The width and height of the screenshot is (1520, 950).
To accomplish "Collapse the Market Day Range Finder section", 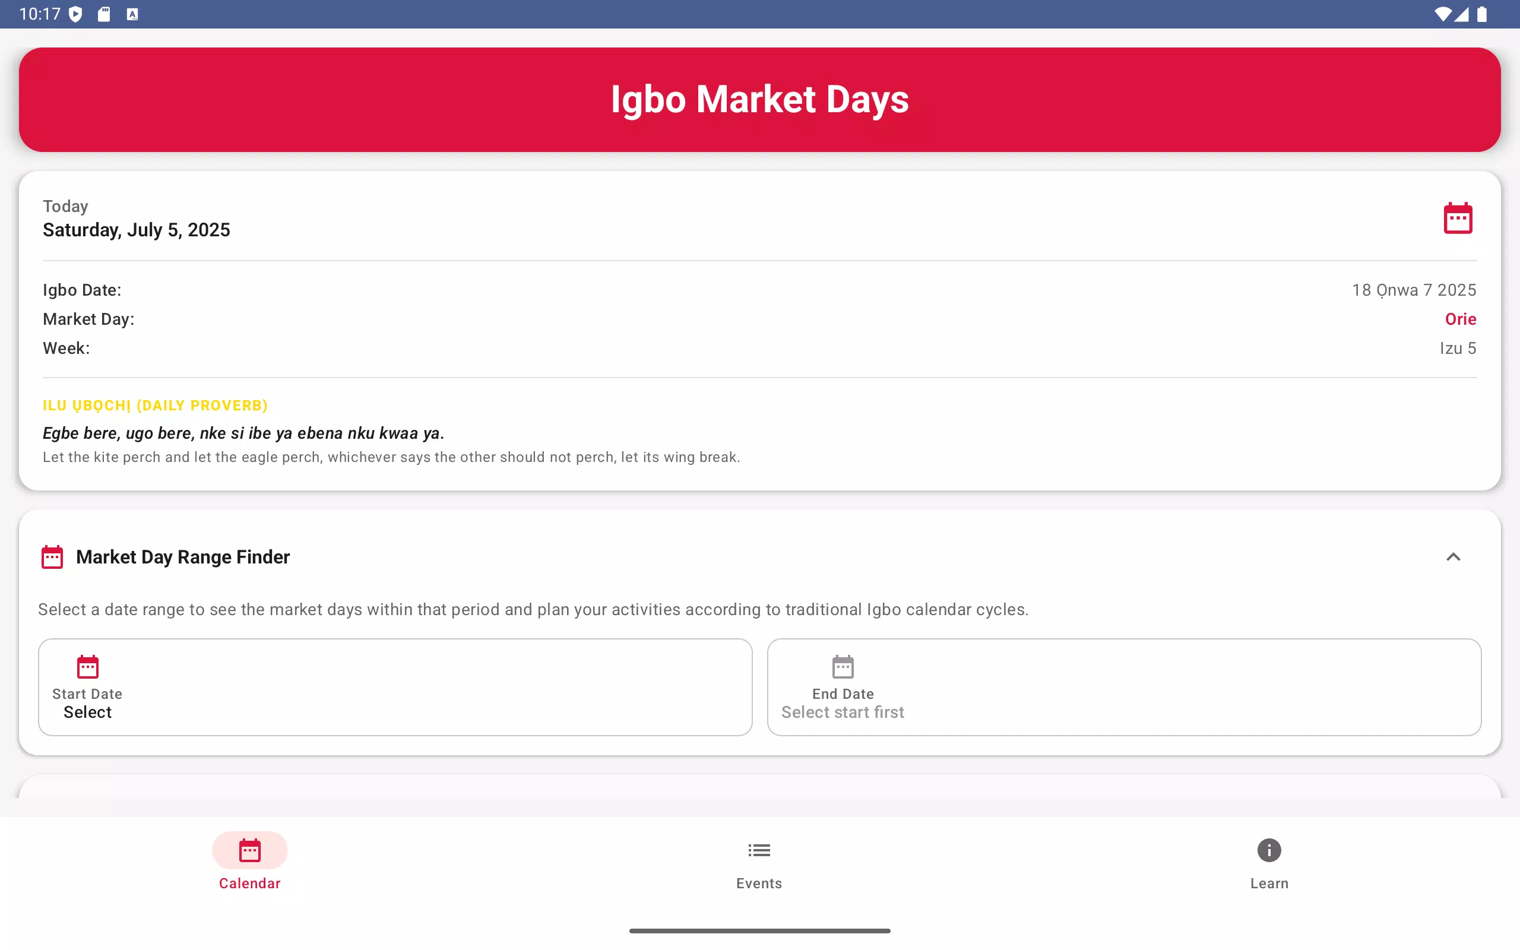I will [x=1453, y=557].
